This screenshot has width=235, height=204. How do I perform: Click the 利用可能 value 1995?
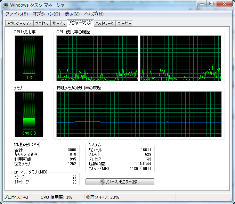[x=72, y=159]
